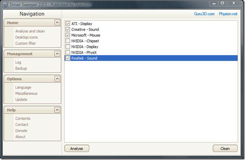This screenshot has height=160, width=245.
Task: Open the Update option
Action: [21, 99]
